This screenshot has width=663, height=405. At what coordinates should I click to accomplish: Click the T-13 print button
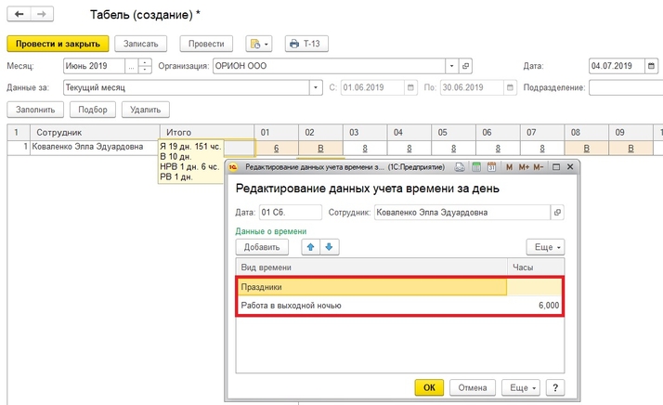pos(308,44)
